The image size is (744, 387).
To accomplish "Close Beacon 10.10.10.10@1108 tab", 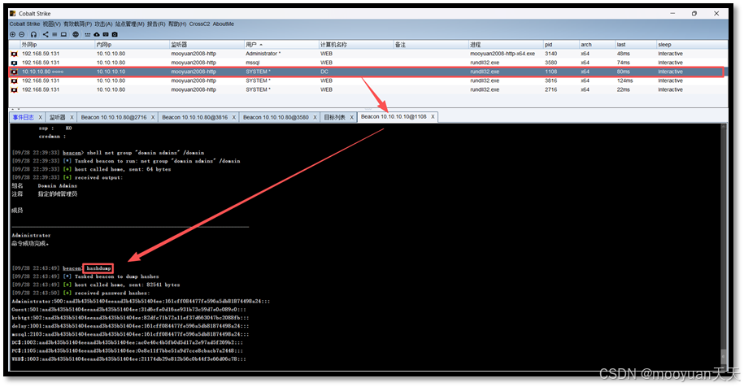I will point(433,117).
